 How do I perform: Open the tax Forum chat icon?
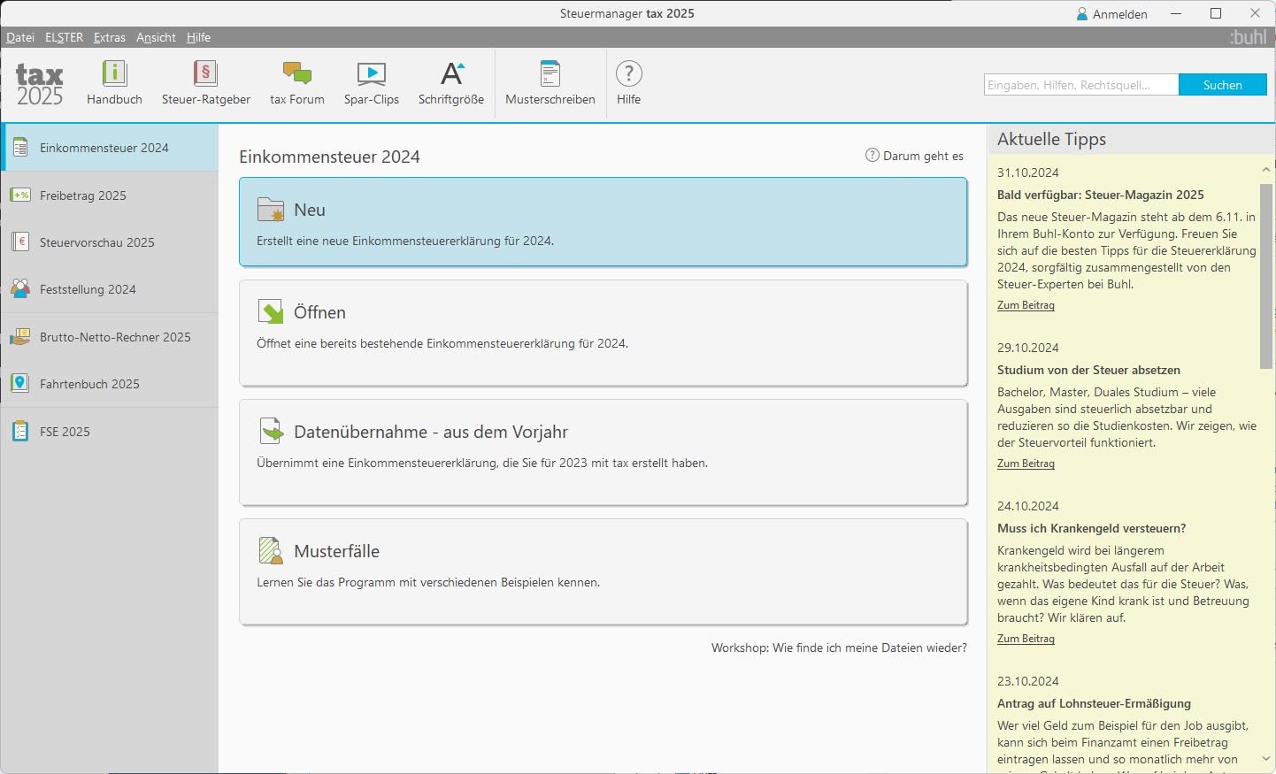coord(296,74)
